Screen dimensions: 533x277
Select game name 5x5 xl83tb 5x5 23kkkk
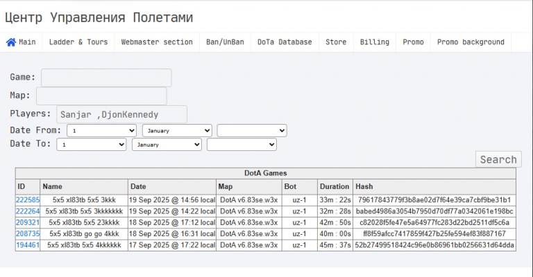coord(84,222)
